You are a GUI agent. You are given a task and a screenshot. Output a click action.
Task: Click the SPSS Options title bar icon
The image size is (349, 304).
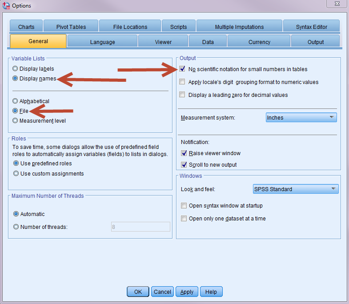point(6,6)
